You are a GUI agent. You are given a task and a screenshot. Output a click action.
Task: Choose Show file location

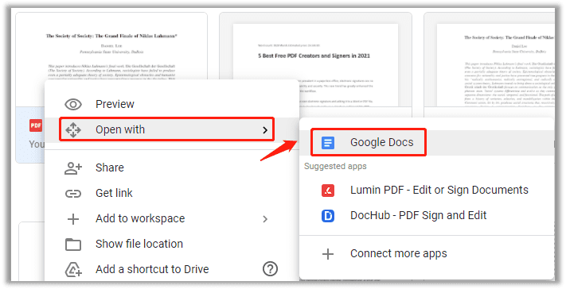pos(172,245)
